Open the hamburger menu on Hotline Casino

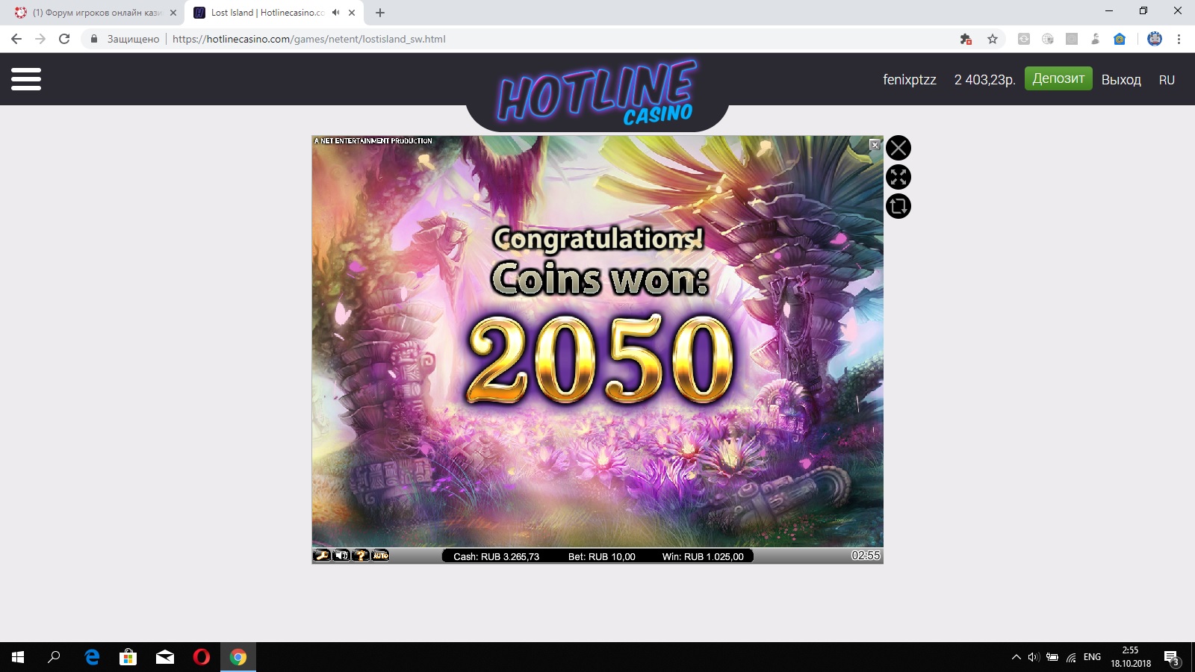26,78
